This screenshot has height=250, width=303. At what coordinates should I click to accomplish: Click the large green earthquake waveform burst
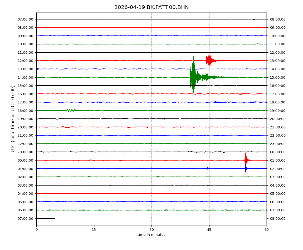pyautogui.click(x=193, y=77)
